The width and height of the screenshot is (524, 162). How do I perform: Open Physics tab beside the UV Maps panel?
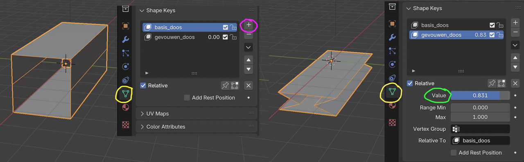(125, 67)
